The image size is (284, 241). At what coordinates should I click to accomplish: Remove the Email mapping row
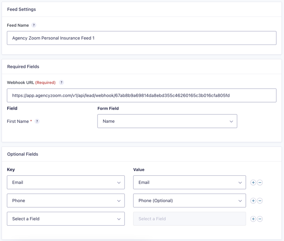260,183
